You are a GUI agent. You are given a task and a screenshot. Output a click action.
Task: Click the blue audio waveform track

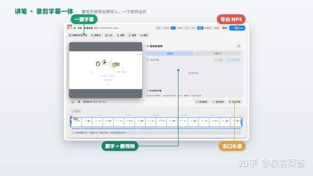click(x=156, y=129)
